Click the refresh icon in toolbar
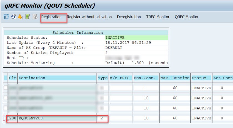 (14, 17)
